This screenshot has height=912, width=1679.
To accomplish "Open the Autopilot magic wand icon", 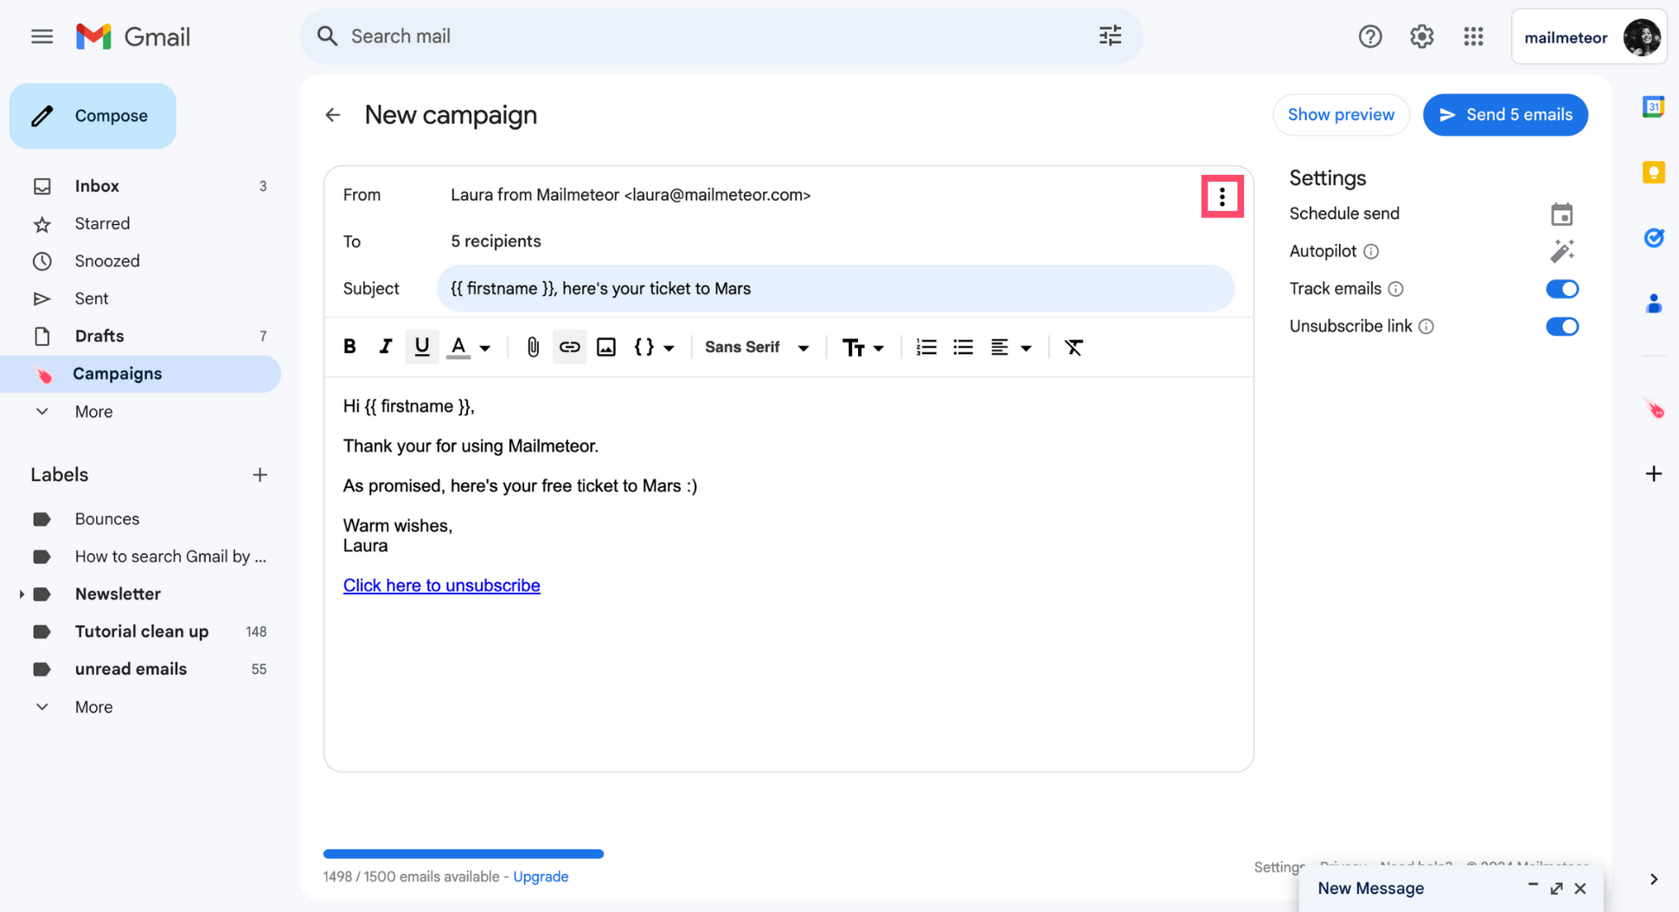I will (x=1561, y=251).
